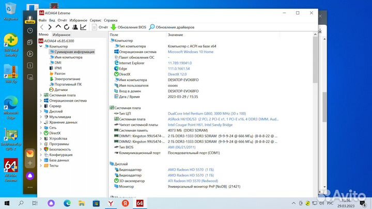This screenshot has width=372, height=209.
Task: Open DualCore Intel Pentium G860 link
Action: (207, 114)
